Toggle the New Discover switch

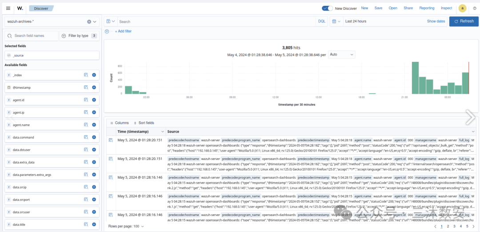(x=327, y=8)
